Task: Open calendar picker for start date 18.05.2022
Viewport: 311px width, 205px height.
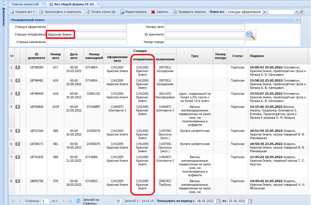Action: coord(219,201)
